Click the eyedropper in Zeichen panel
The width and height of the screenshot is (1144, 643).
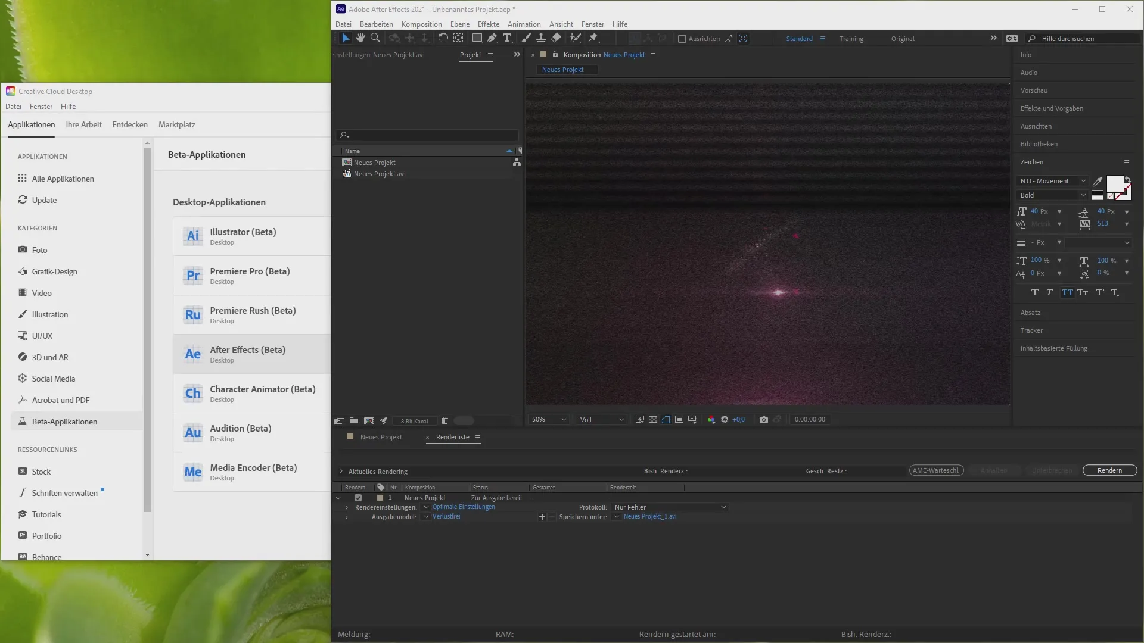[1098, 181]
